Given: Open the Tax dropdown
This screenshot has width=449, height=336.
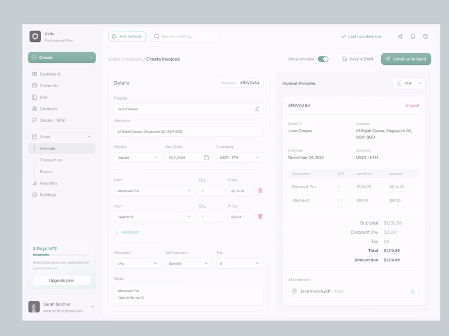Looking at the screenshot, I should click(240, 263).
